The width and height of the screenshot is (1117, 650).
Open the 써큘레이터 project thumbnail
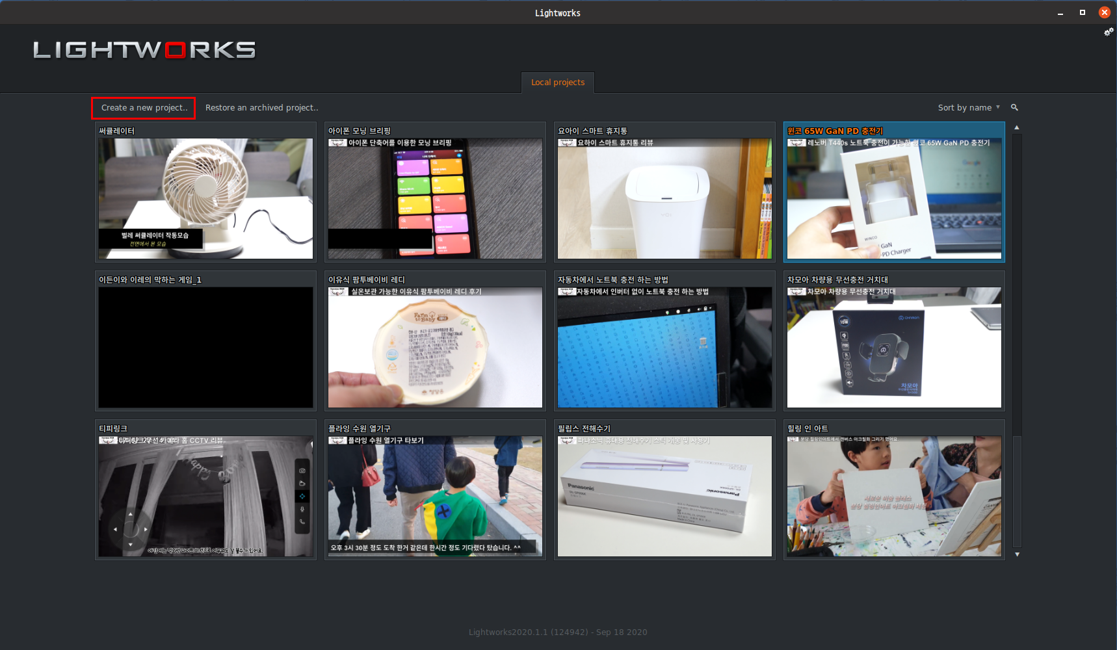(205, 198)
